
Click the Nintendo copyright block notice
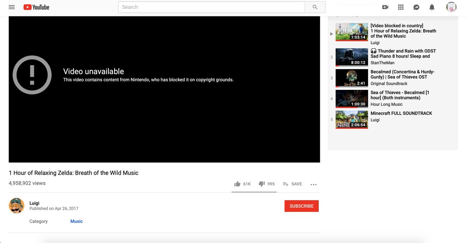click(x=148, y=80)
